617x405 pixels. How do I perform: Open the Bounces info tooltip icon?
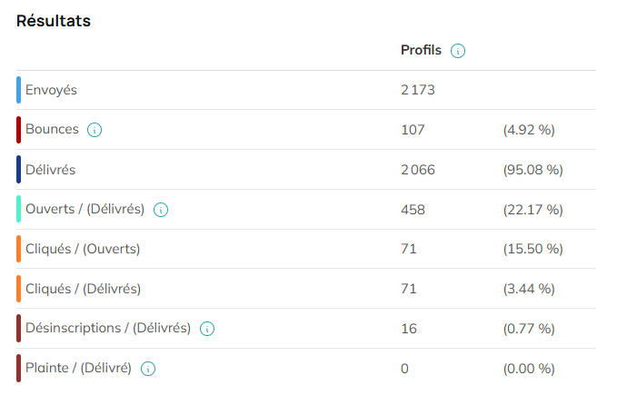95,130
